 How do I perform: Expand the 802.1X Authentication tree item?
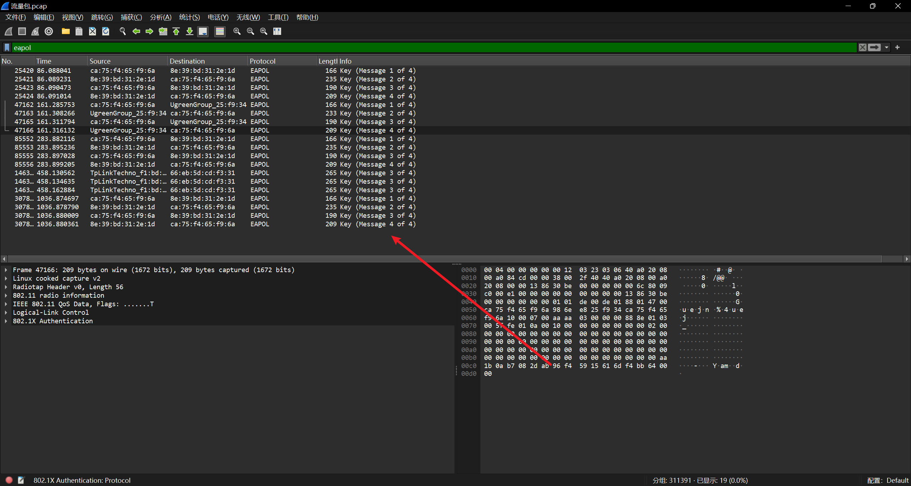click(x=6, y=321)
